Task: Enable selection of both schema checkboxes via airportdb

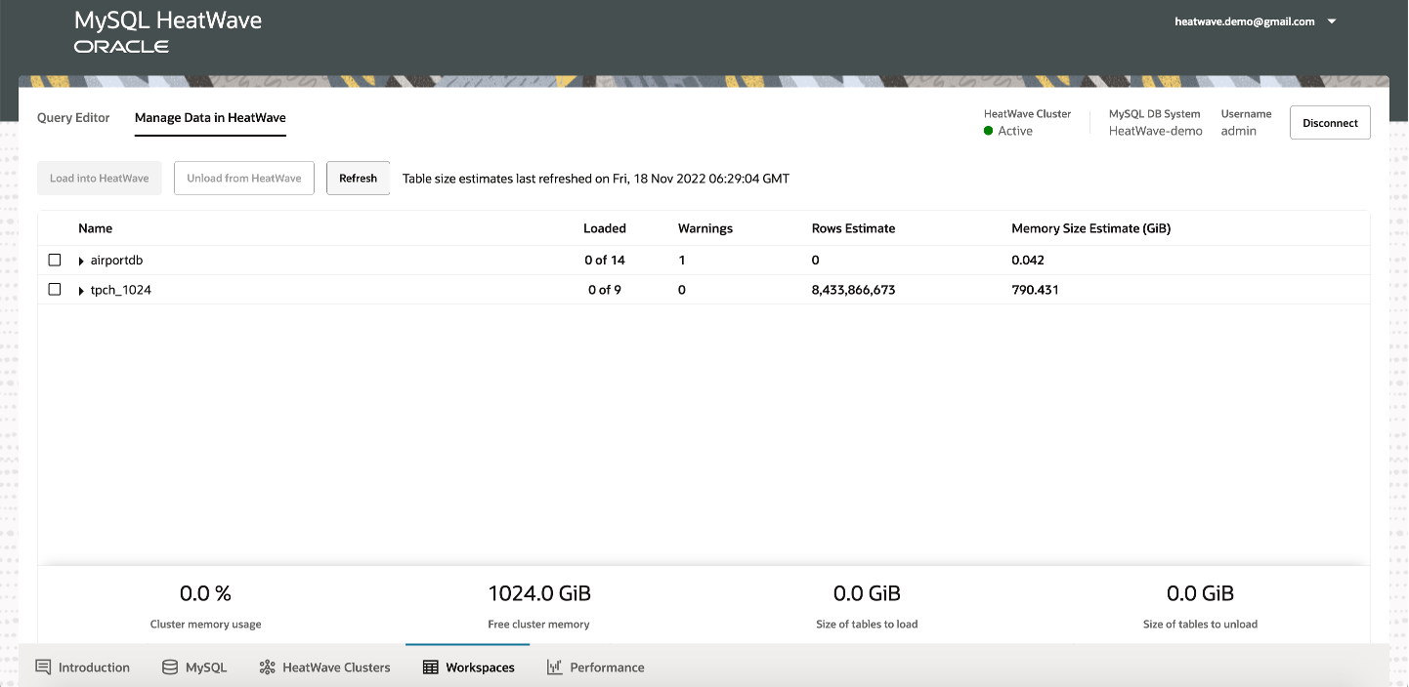Action: click(x=55, y=260)
